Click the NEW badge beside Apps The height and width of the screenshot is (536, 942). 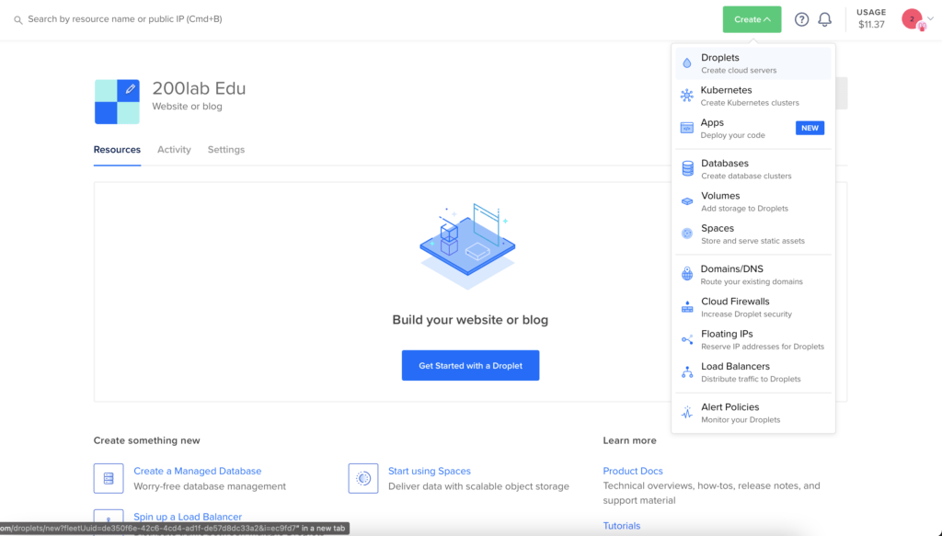click(810, 128)
